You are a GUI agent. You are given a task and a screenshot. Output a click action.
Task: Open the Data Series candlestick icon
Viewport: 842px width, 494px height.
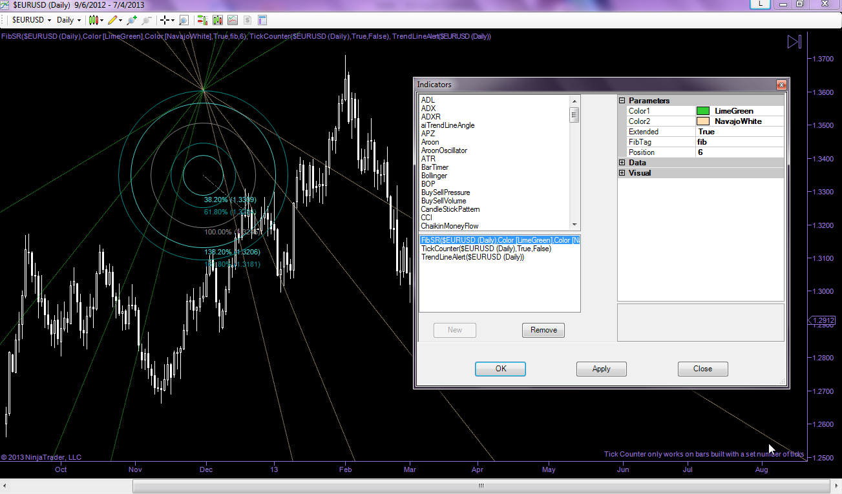(217, 20)
